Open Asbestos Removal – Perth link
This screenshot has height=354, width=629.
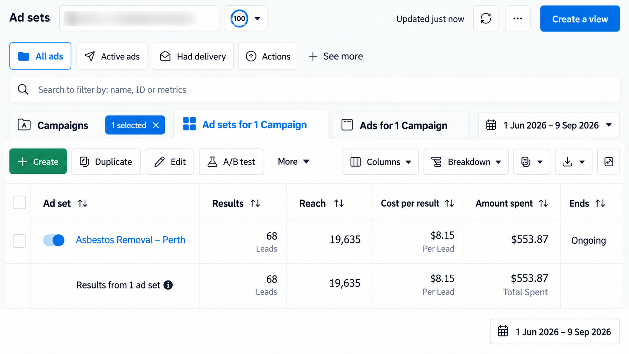131,240
